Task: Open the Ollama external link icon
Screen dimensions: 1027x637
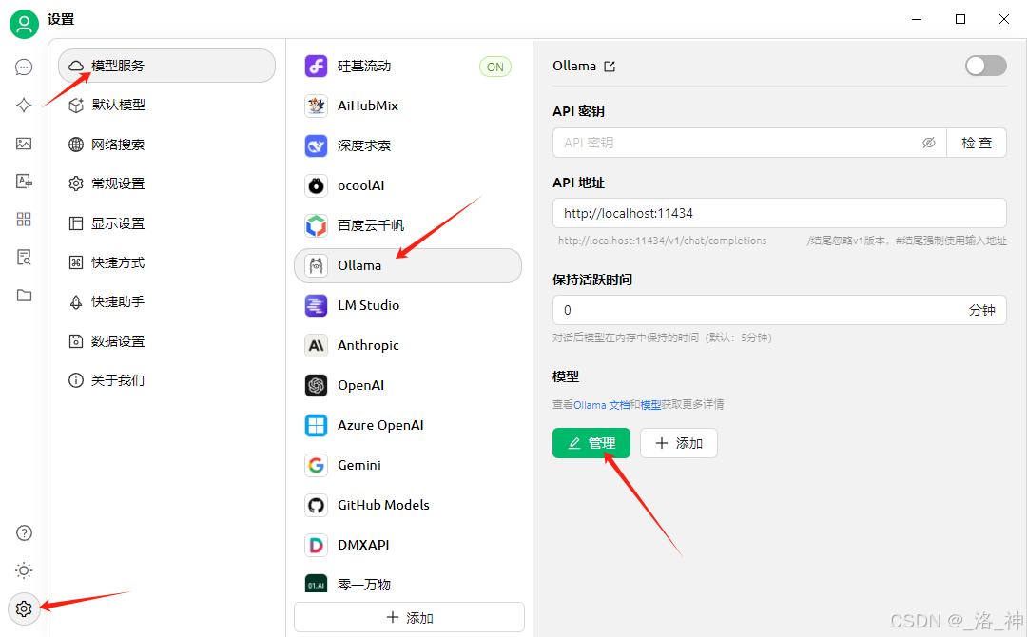Action: point(610,67)
